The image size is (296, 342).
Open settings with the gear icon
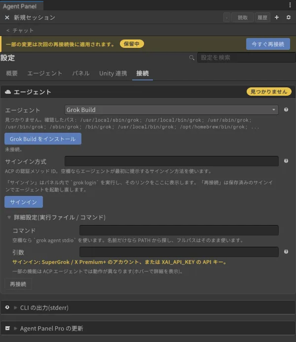[289, 17]
